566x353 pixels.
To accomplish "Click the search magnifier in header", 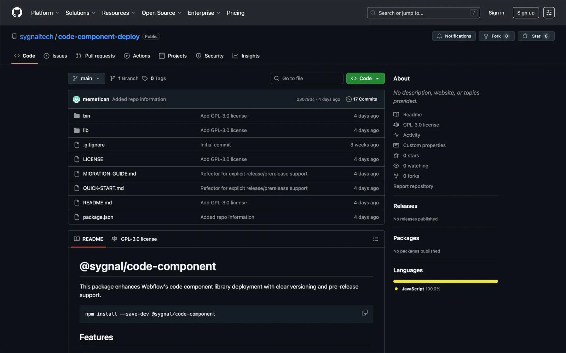I will tap(373, 13).
